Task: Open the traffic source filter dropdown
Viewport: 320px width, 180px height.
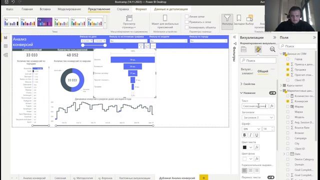Action: coord(128,41)
